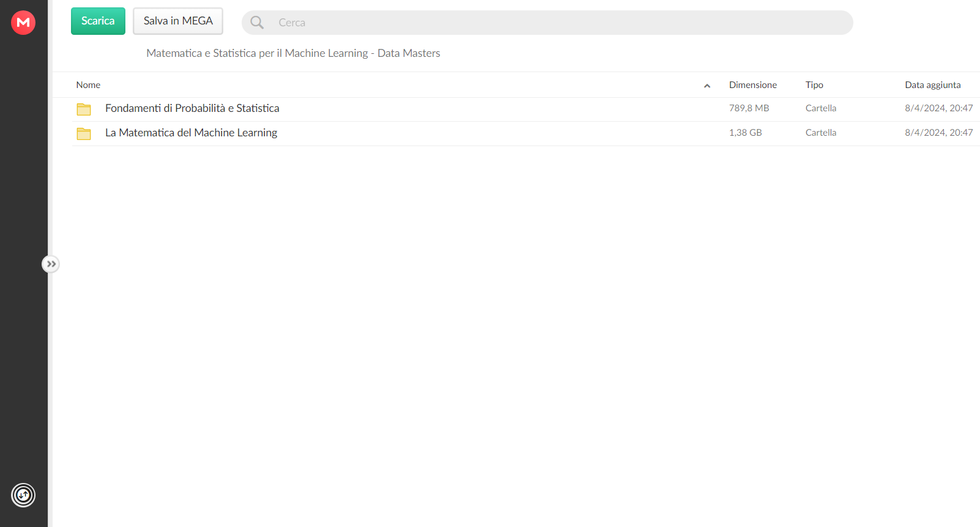
Task: Click the Salva in MEGA button
Action: [x=178, y=21]
